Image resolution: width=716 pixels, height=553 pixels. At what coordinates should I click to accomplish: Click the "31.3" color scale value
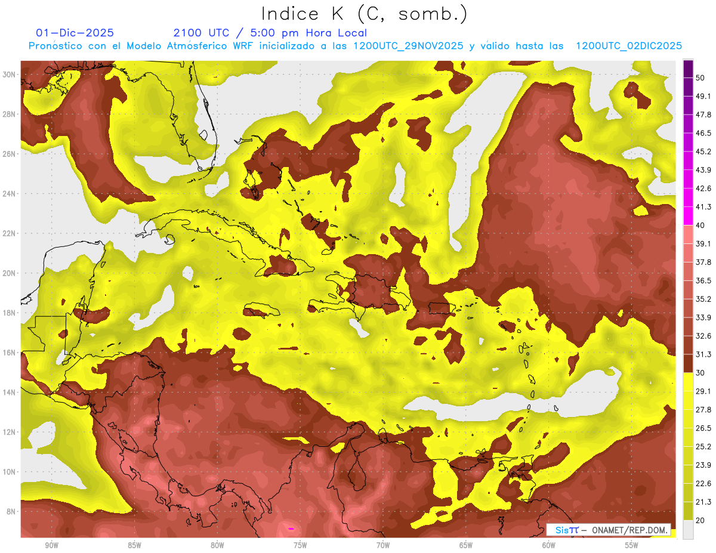coord(703,354)
